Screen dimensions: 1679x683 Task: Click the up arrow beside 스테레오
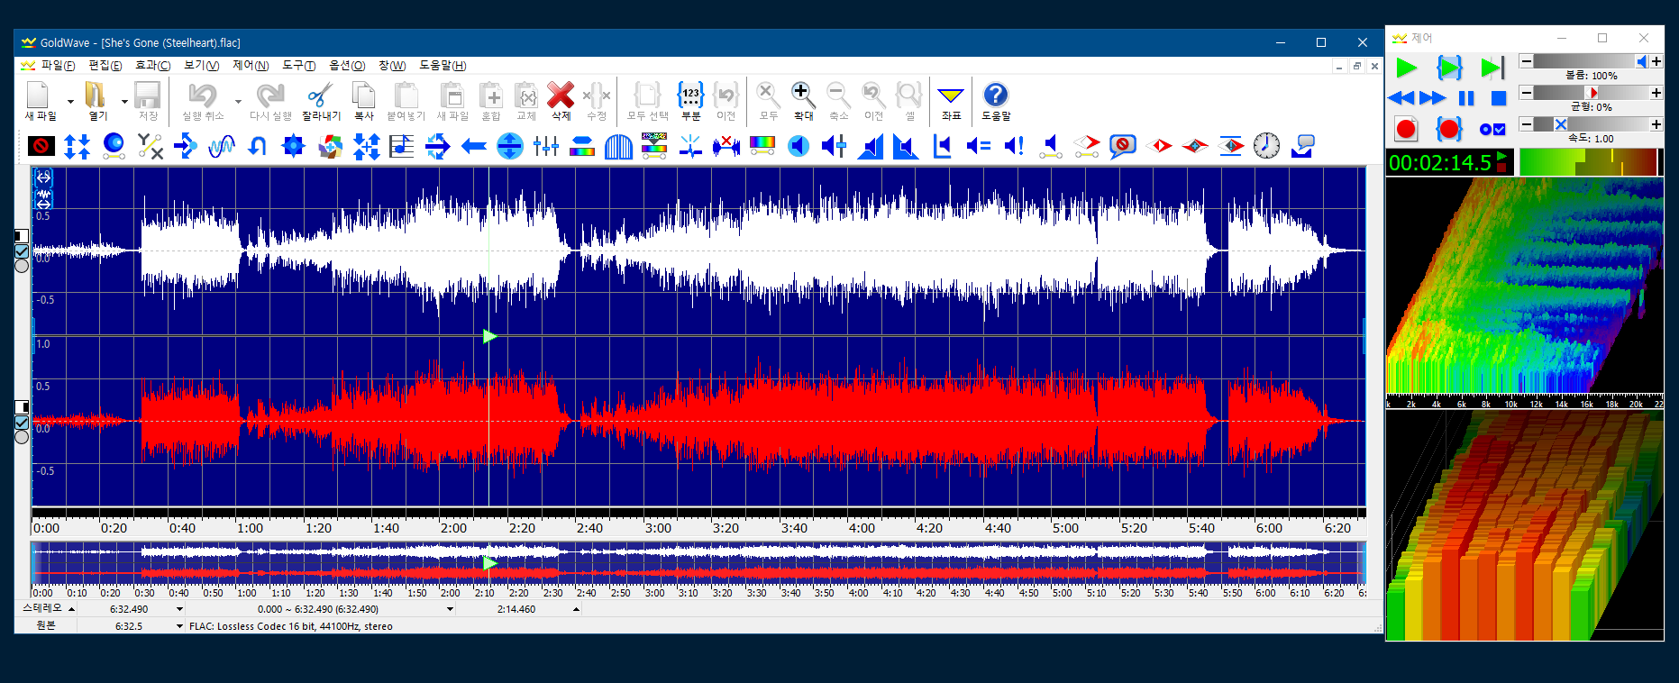pyautogui.click(x=71, y=609)
